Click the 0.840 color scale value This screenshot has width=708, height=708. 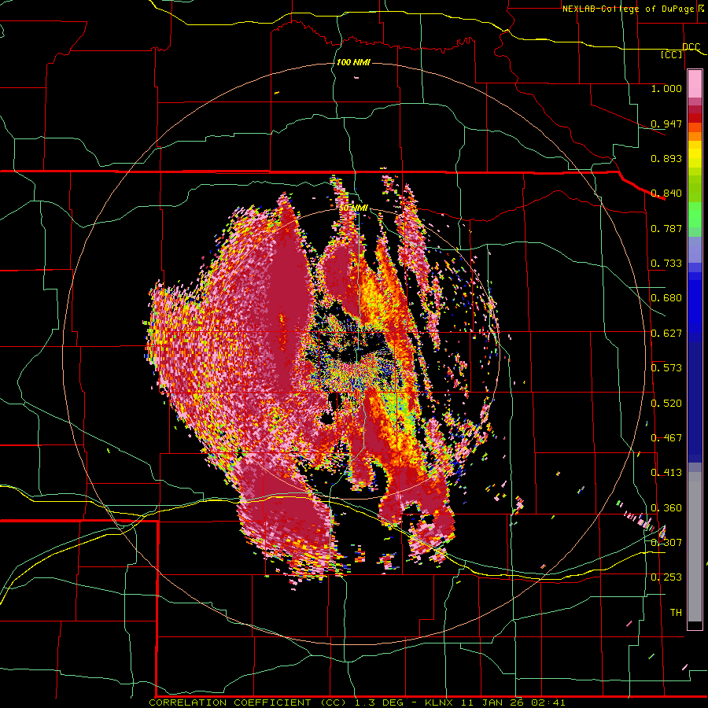click(666, 194)
